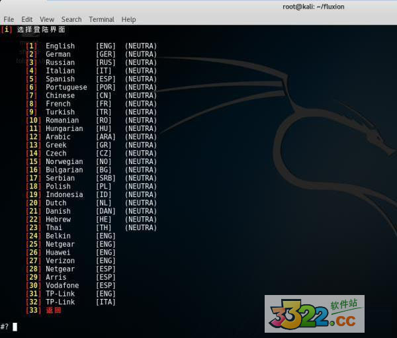Click the [POR] code beside Portuguese
Viewport: 397px width, 338px height.
[106, 87]
